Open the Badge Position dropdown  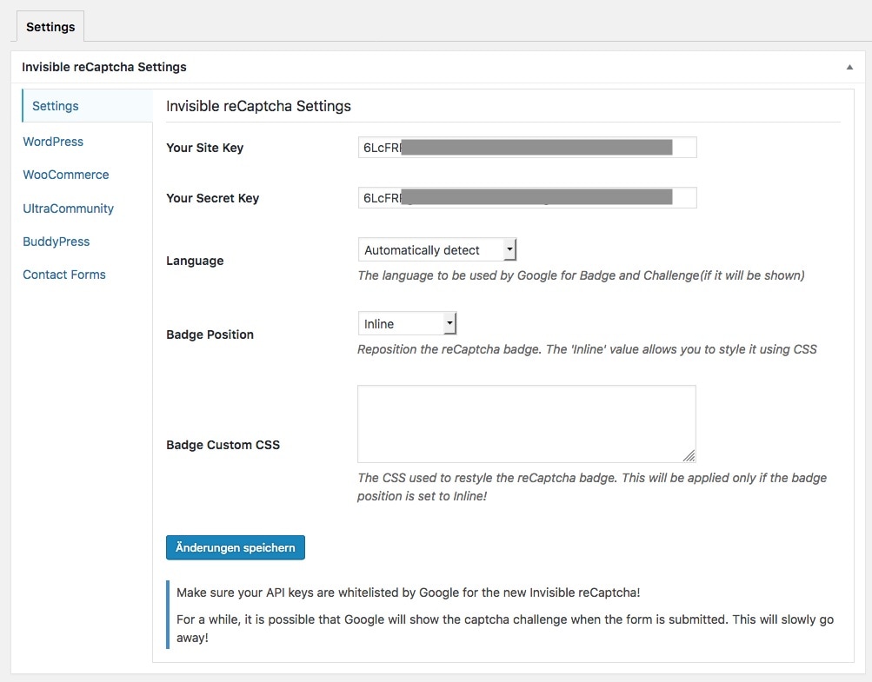click(407, 324)
